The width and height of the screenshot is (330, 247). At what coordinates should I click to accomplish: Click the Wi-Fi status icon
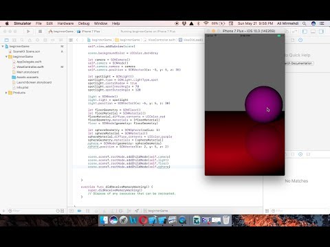click(x=206, y=23)
